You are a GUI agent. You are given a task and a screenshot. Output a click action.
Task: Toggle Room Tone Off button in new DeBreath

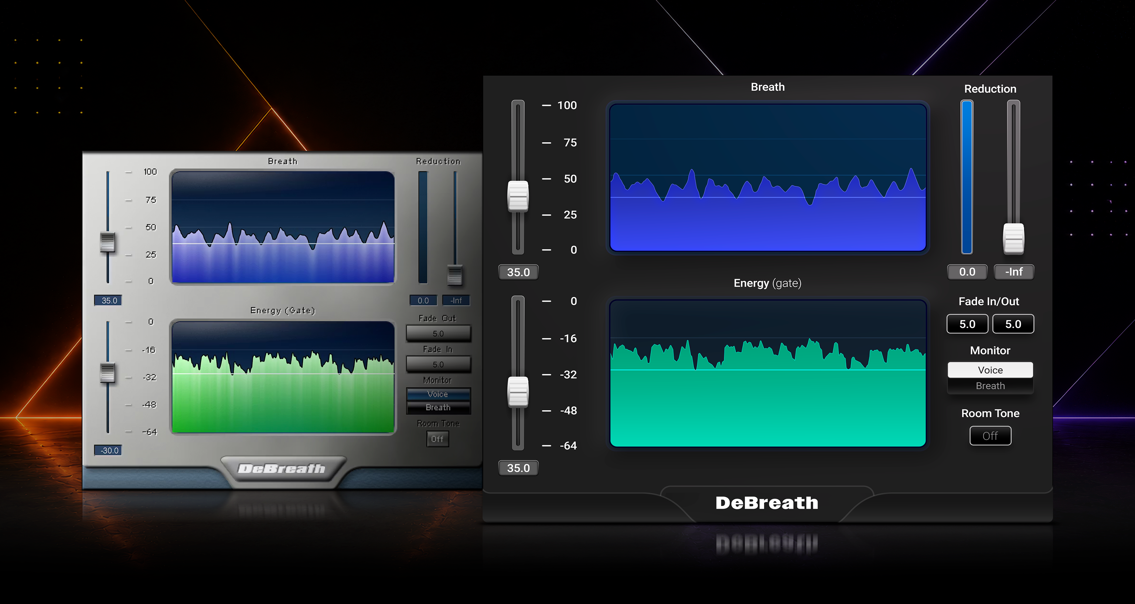990,435
